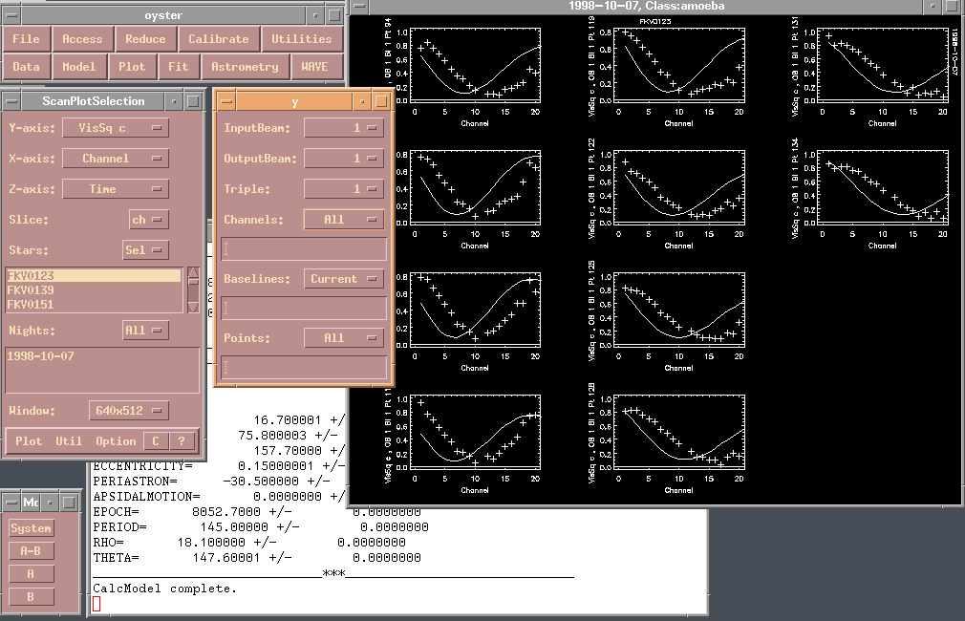
Task: Open the X-axis Channel dropdown
Action: 116,159
